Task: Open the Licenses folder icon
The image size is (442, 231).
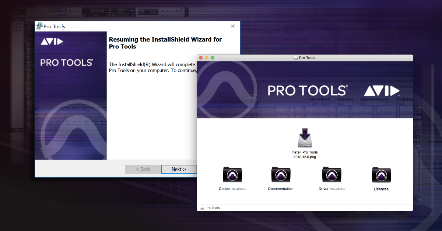Action: (381, 174)
